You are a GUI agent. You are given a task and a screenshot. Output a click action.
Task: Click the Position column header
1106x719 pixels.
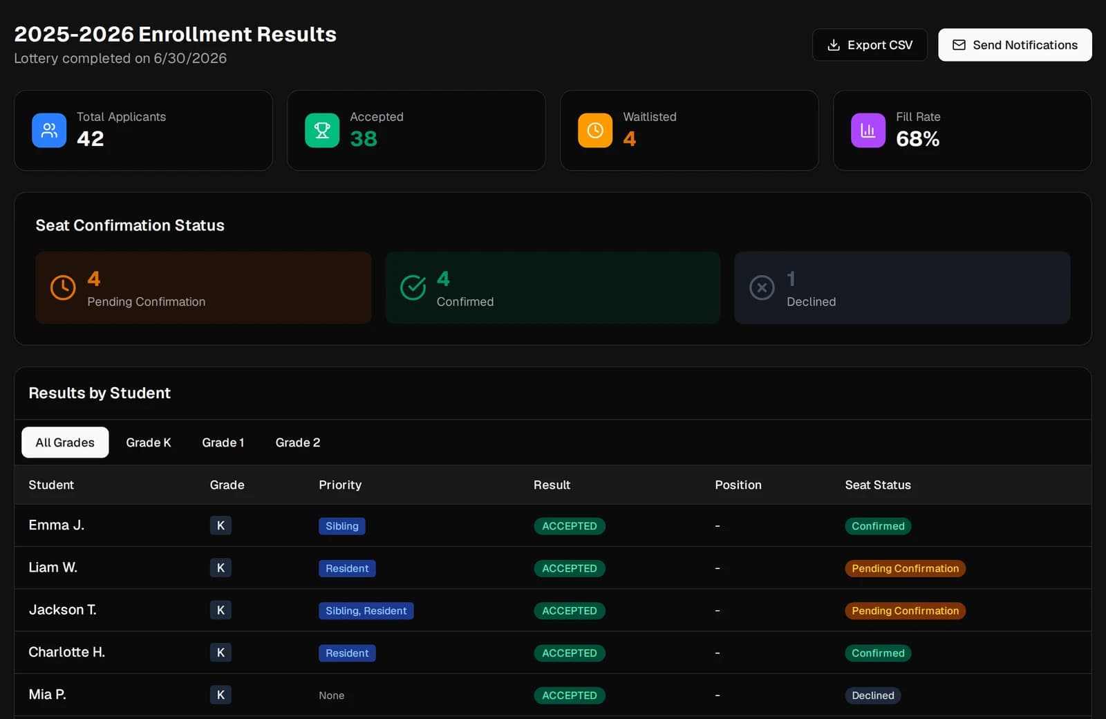tap(738, 485)
